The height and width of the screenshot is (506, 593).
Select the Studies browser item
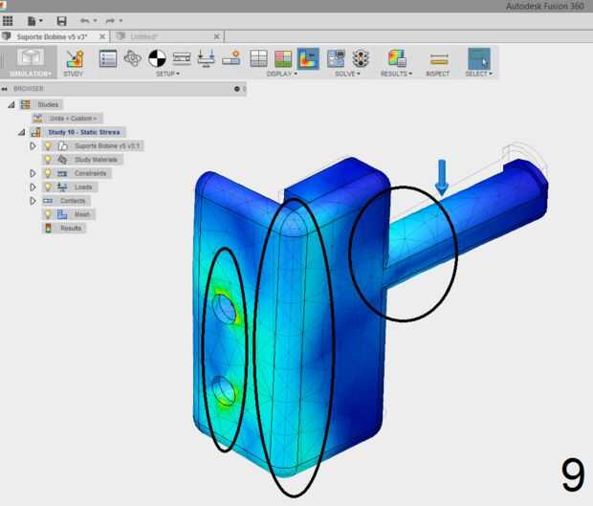click(48, 105)
